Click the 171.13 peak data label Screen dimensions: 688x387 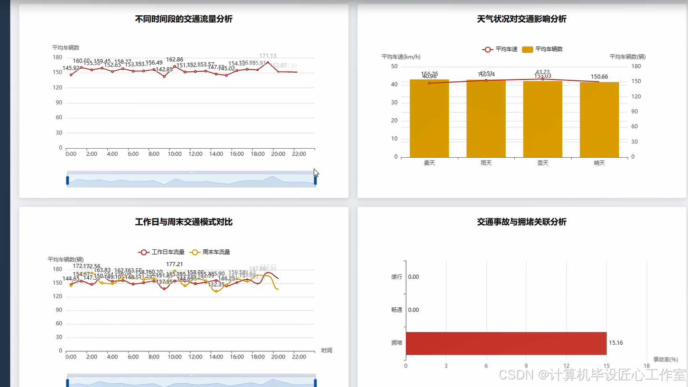click(268, 56)
